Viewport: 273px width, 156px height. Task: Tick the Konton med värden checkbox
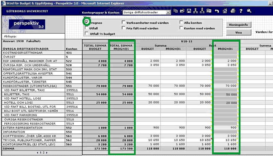(x=181, y=28)
